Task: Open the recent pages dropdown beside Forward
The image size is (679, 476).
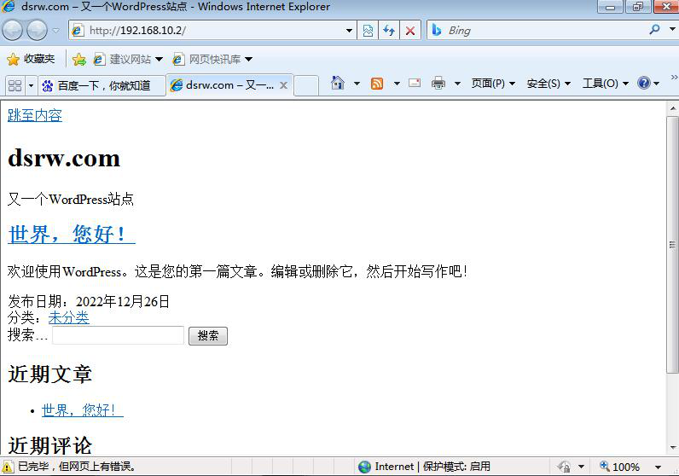Action: pos(56,31)
